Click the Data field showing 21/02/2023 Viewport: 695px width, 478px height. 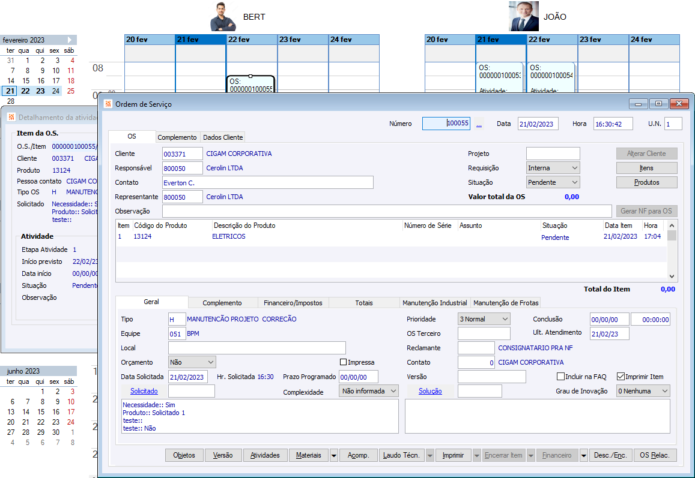[538, 124]
